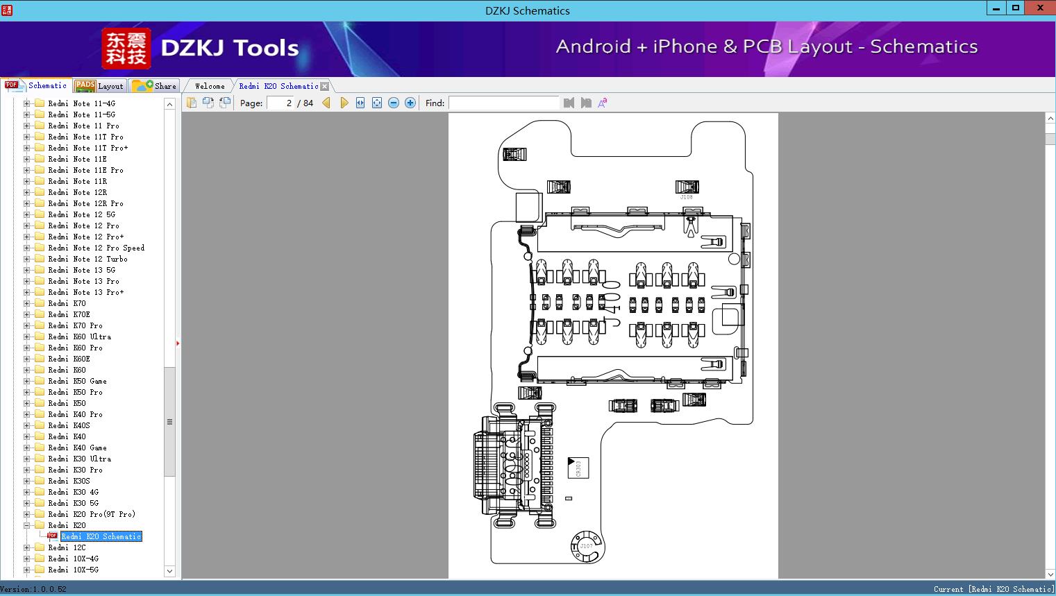
Task: Expand the Redmi K20 Pro(9T Pro) folder
Action: point(27,514)
